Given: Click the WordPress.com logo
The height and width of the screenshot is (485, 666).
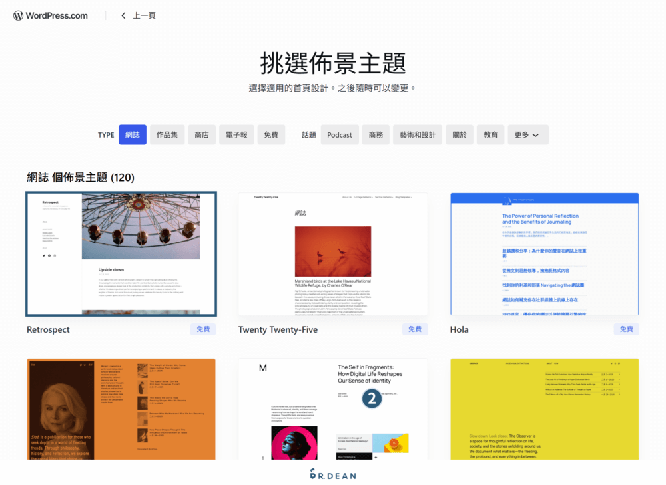Looking at the screenshot, I should coord(50,14).
